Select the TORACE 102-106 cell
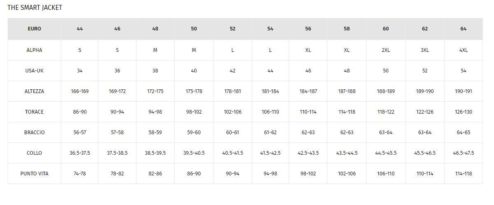This screenshot has width=494, height=205. 233,112
